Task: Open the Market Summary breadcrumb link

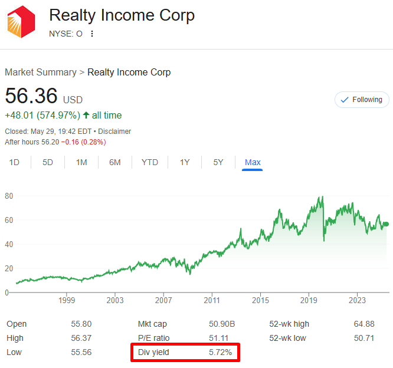Action: click(40, 72)
